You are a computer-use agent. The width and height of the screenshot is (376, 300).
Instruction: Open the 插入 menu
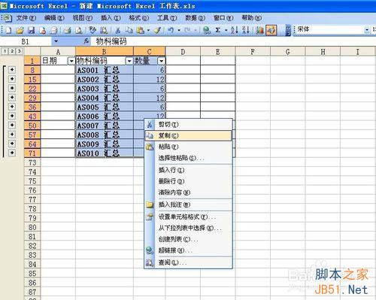pos(111,18)
